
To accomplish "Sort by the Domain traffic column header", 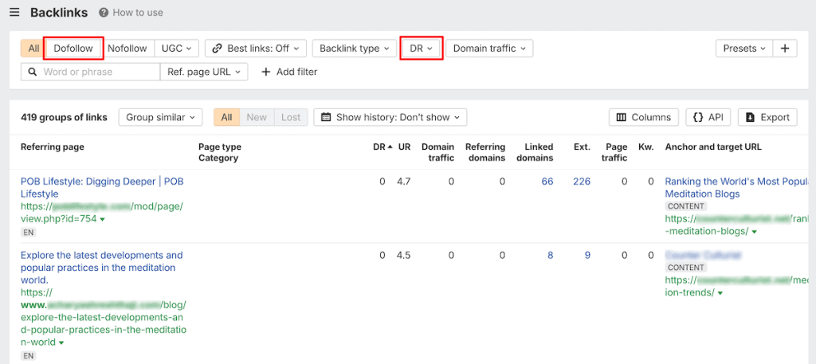I will 437,152.
